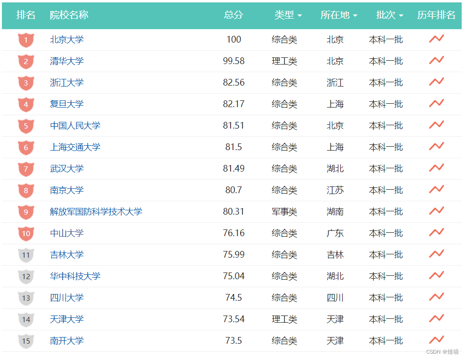Open the historical ranking trend icon for 浙江大学
This screenshot has width=466, height=359.
pos(436,82)
